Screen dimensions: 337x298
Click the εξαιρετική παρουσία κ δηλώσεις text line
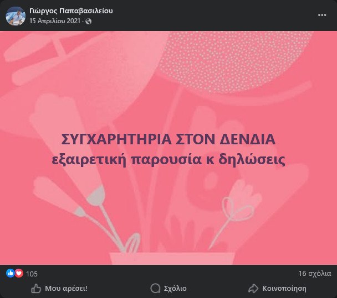[168, 160]
